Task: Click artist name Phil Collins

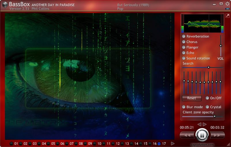Action: 40,9
